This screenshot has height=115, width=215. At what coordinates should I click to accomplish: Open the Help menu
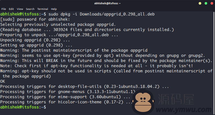(x=54, y=9)
